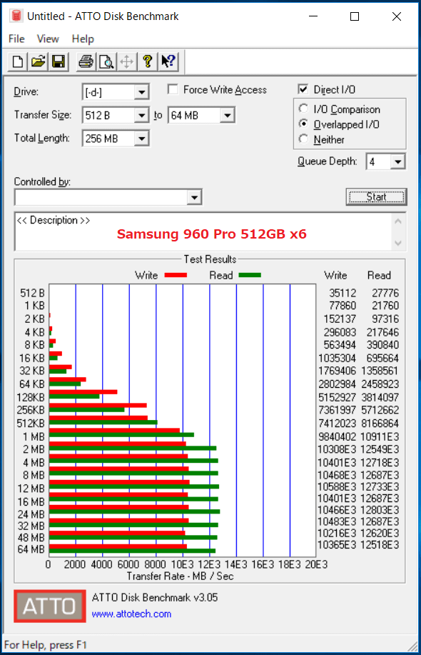Print results using the printer icon

tap(86, 62)
